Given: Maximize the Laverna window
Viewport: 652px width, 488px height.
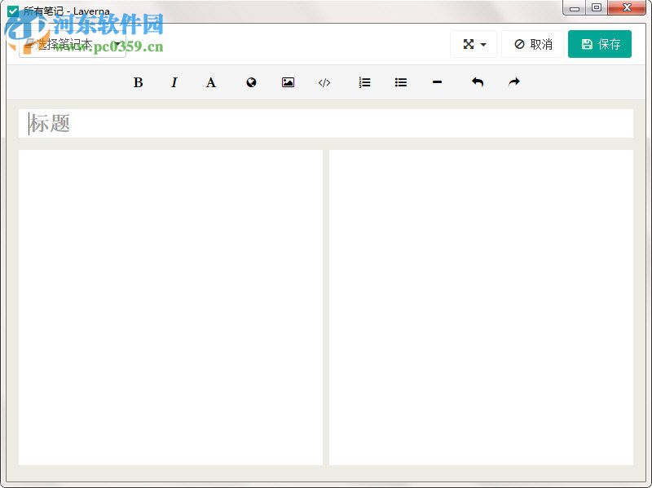Looking at the screenshot, I should click(597, 8).
